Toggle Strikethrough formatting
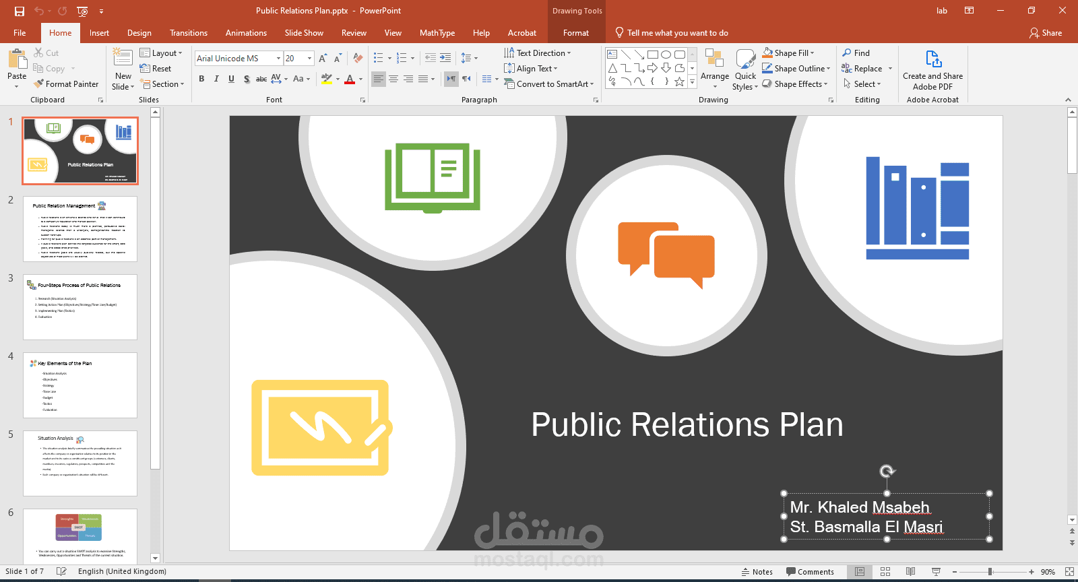 point(261,79)
